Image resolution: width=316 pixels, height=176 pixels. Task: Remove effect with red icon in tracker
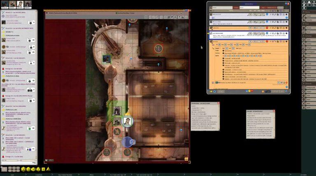point(286,82)
